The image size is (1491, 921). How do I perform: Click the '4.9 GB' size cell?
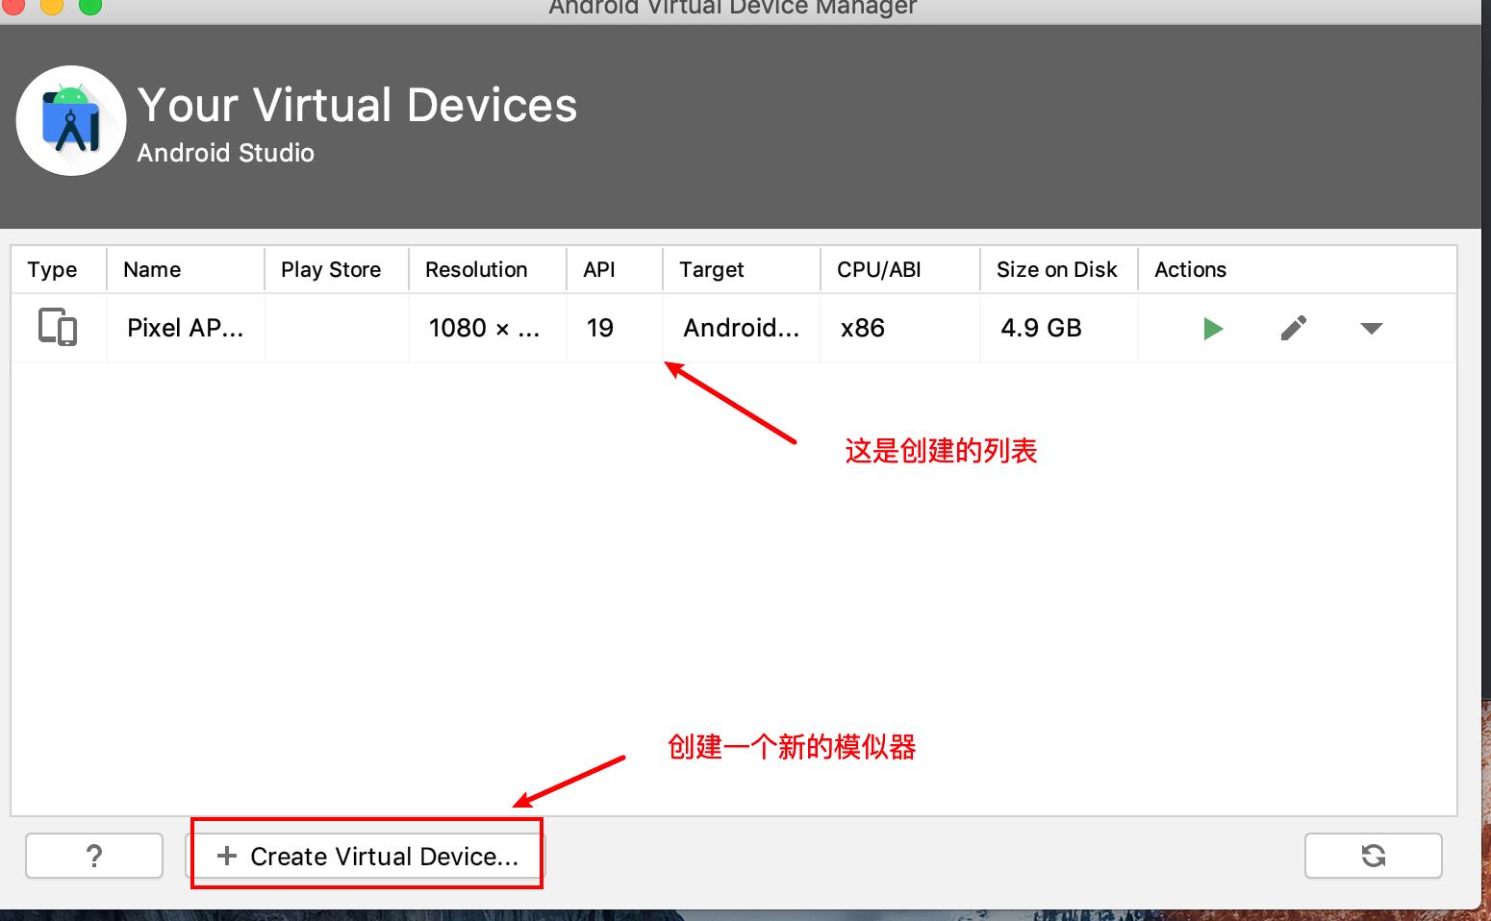(x=1059, y=328)
